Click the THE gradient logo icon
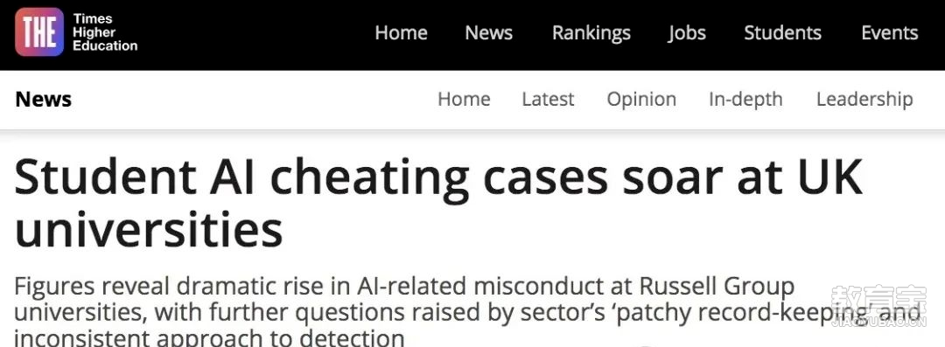The width and height of the screenshot is (945, 347). [x=39, y=32]
